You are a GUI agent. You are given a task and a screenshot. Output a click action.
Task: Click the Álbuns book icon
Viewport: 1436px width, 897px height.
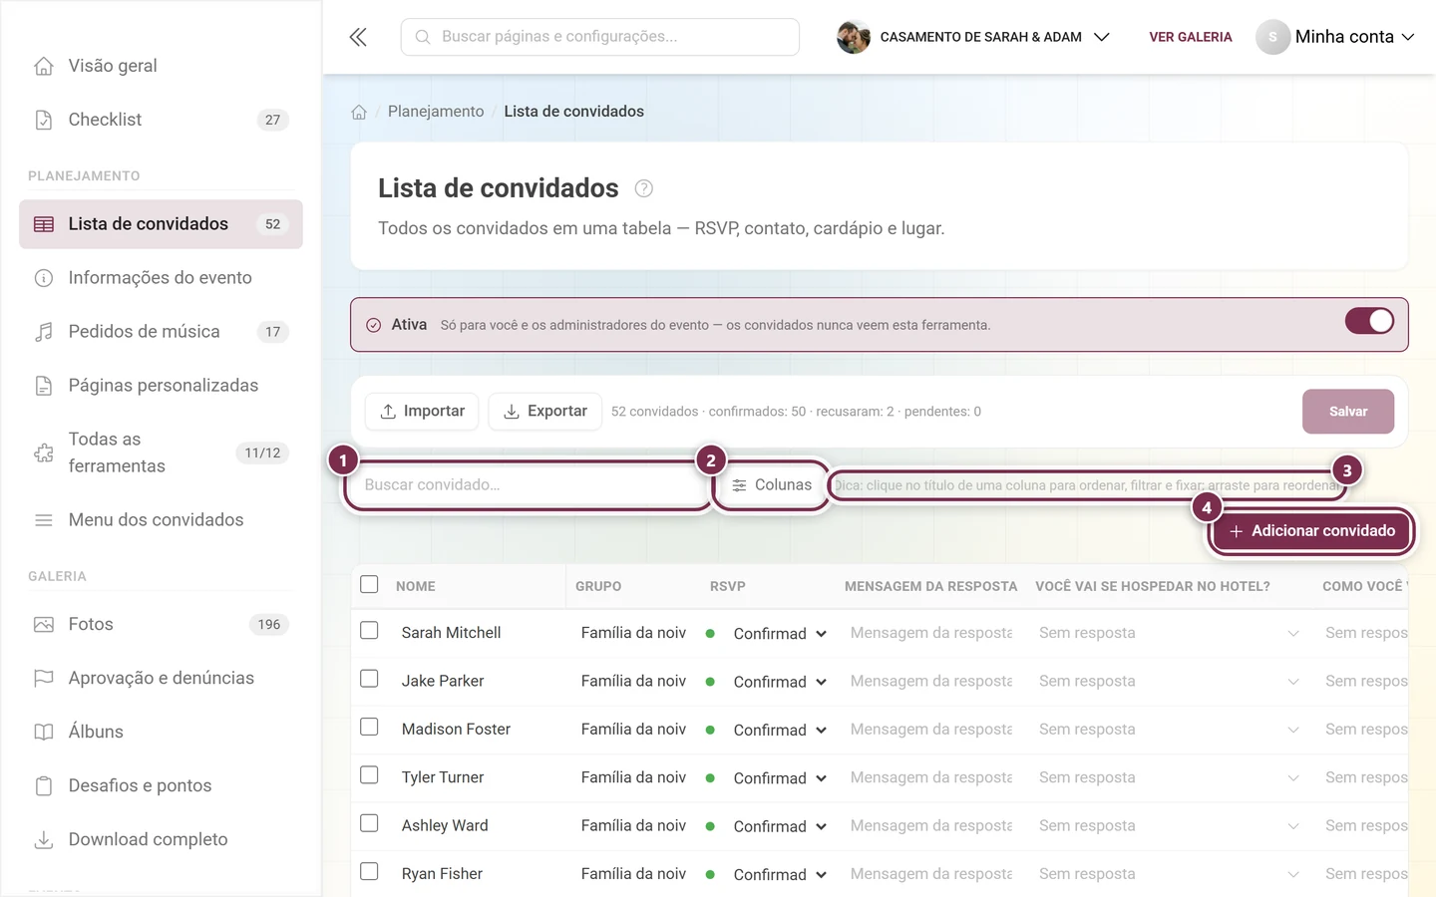coord(44,733)
